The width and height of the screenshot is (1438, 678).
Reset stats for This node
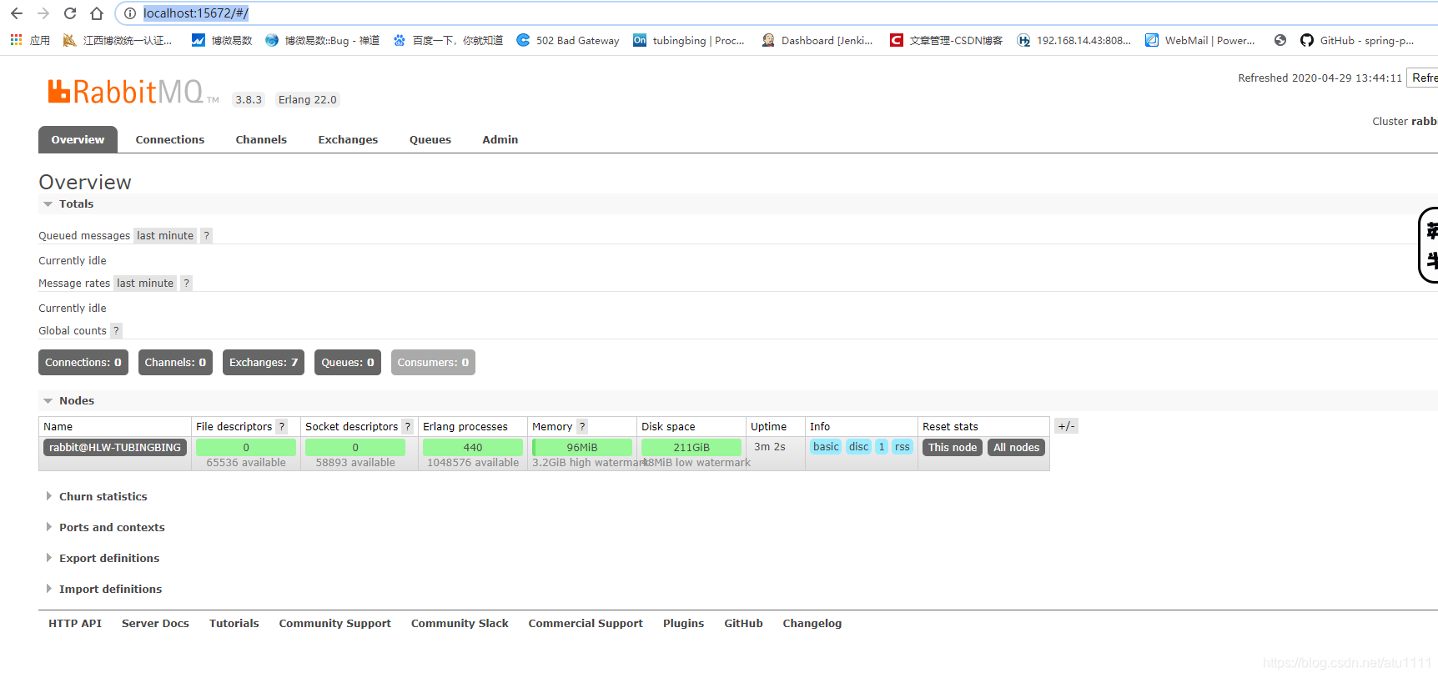(x=953, y=448)
